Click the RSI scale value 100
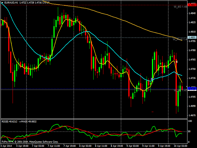Viewport: 197px width, 148px height. [190, 121]
